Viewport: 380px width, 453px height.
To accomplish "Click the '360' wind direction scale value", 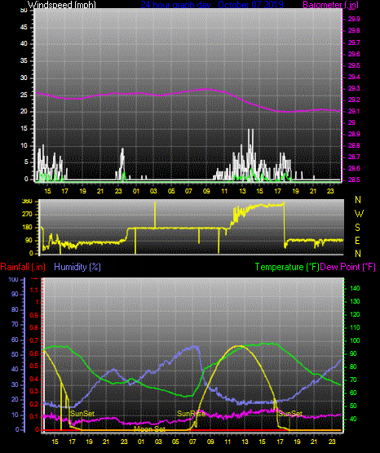I will click(27, 202).
